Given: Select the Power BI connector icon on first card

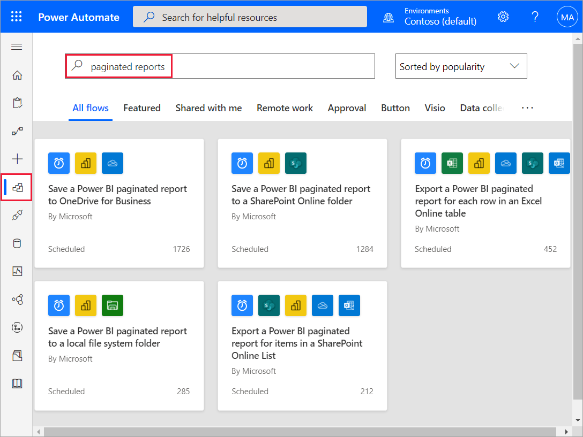Looking at the screenshot, I should pos(86,163).
